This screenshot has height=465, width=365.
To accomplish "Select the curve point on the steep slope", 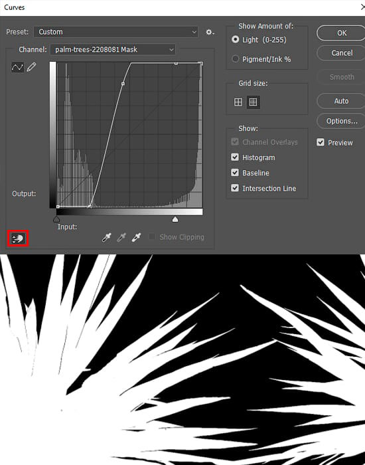I will 123,84.
